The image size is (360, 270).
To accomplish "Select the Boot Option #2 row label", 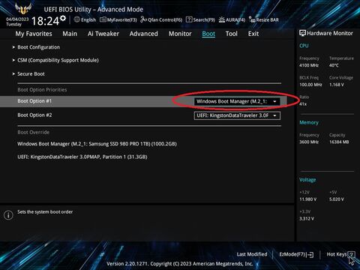I will tap(34, 115).
